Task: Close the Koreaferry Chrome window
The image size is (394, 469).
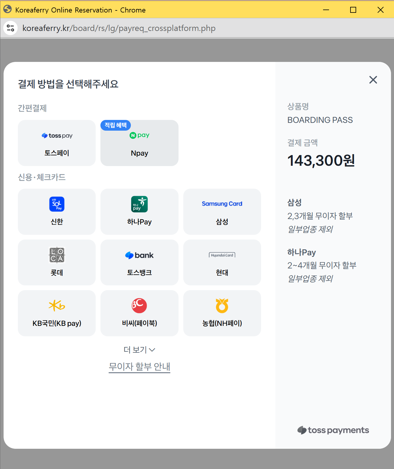Action: pos(381,10)
